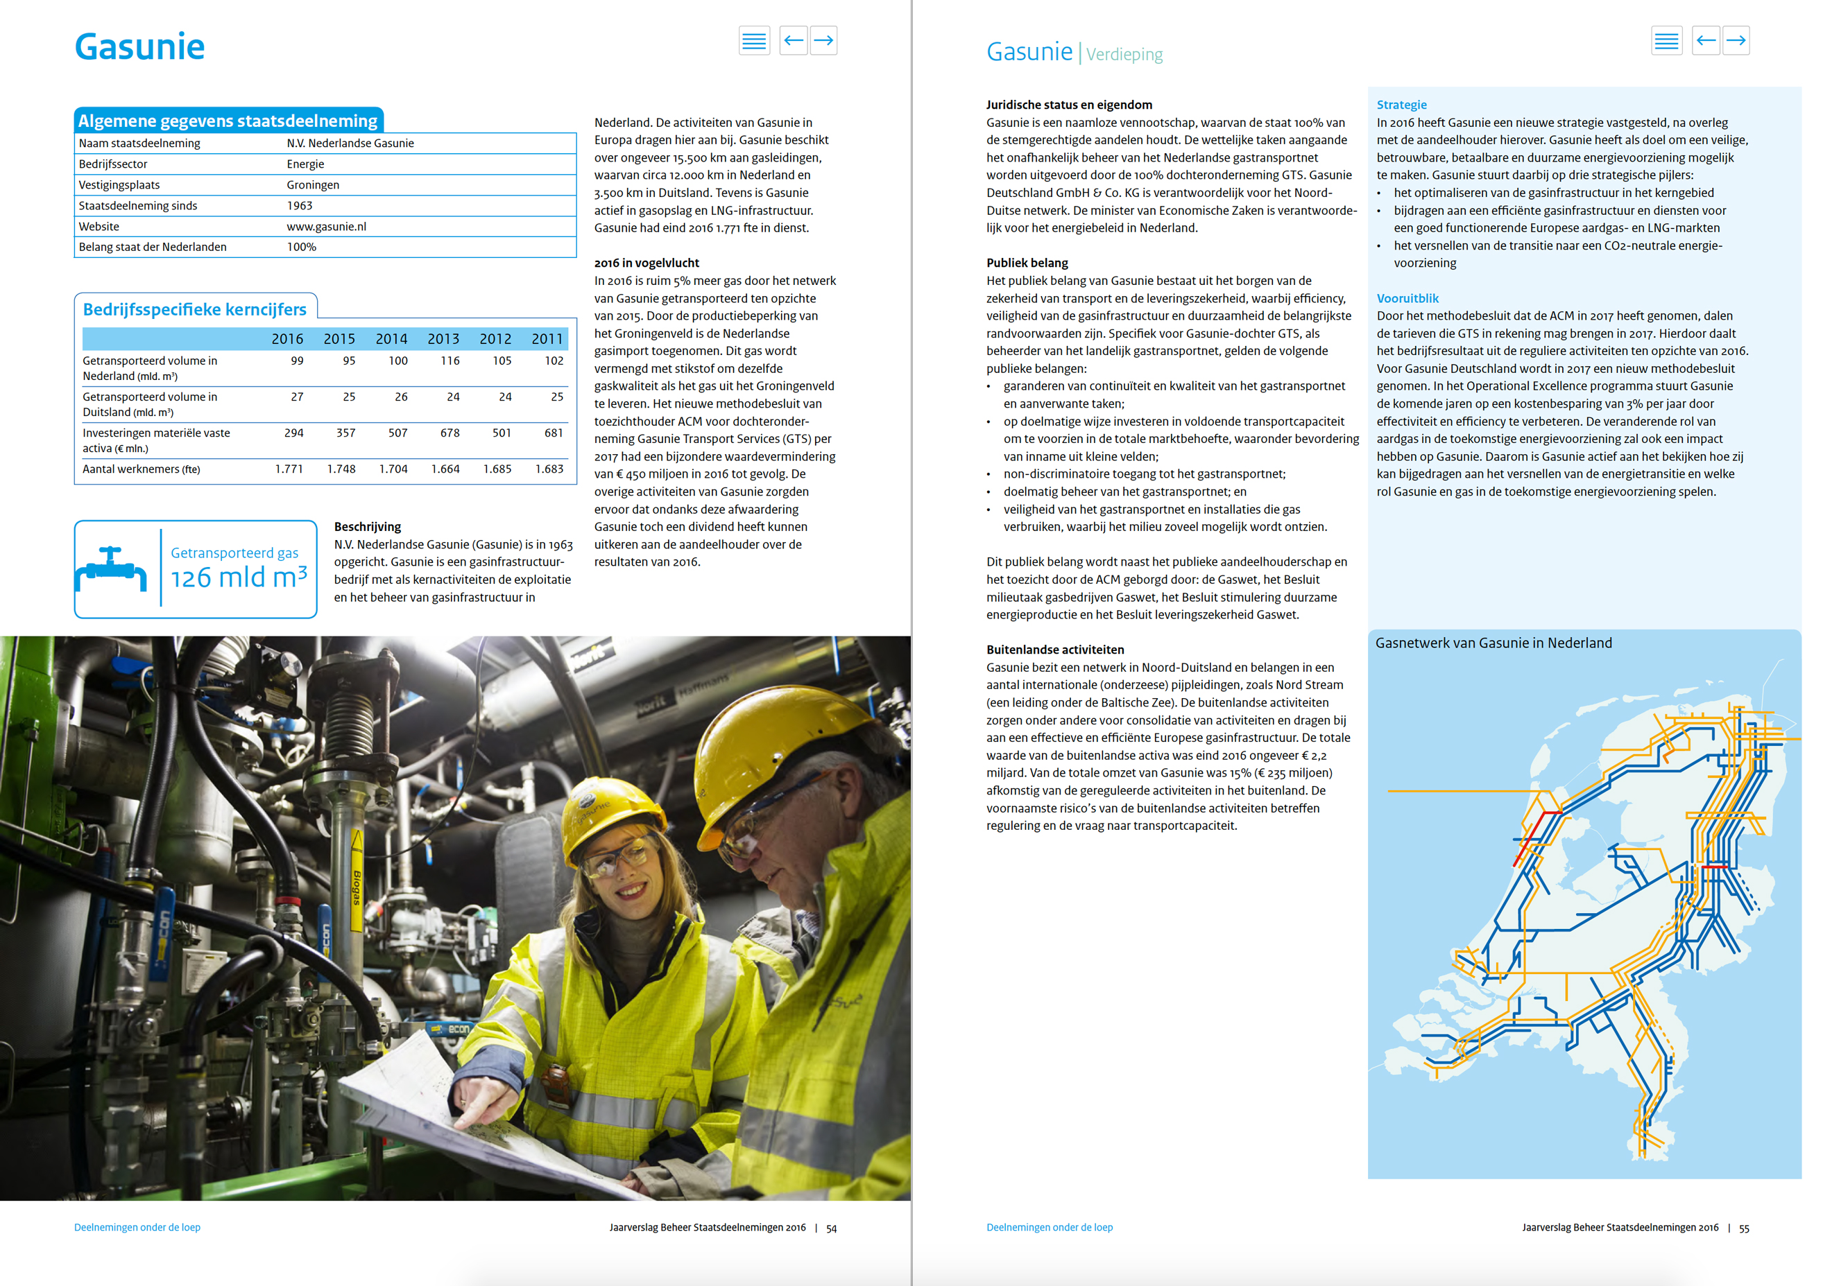Click the gas tap faucet icon

[x=111, y=569]
